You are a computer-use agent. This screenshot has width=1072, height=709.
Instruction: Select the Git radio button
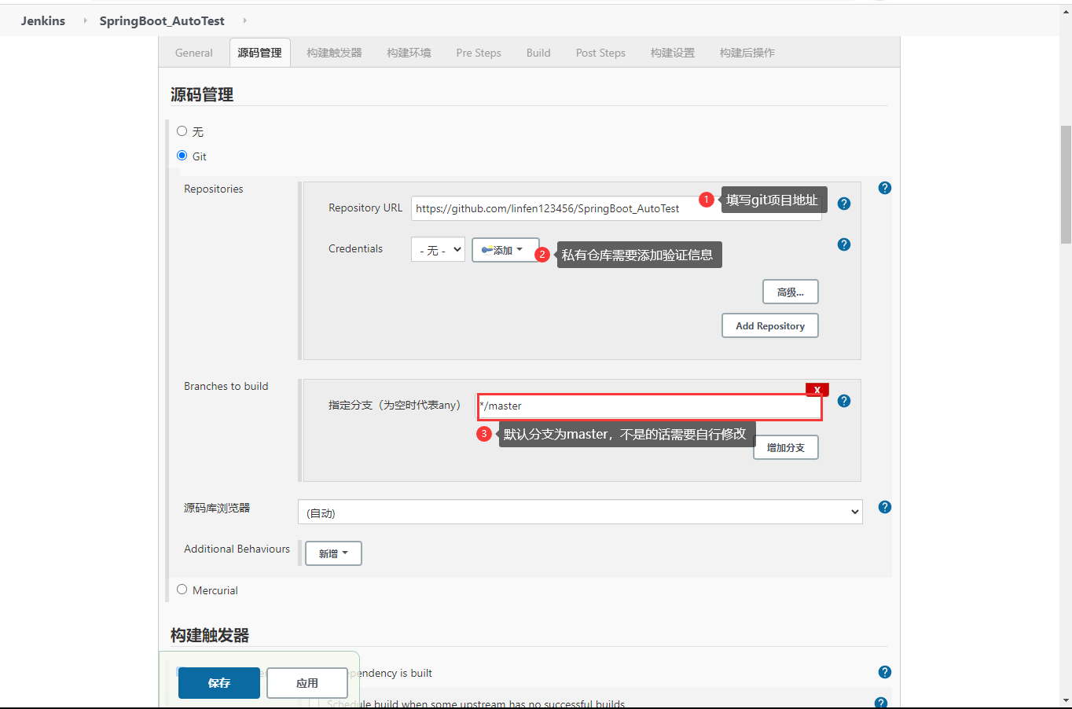(x=182, y=156)
